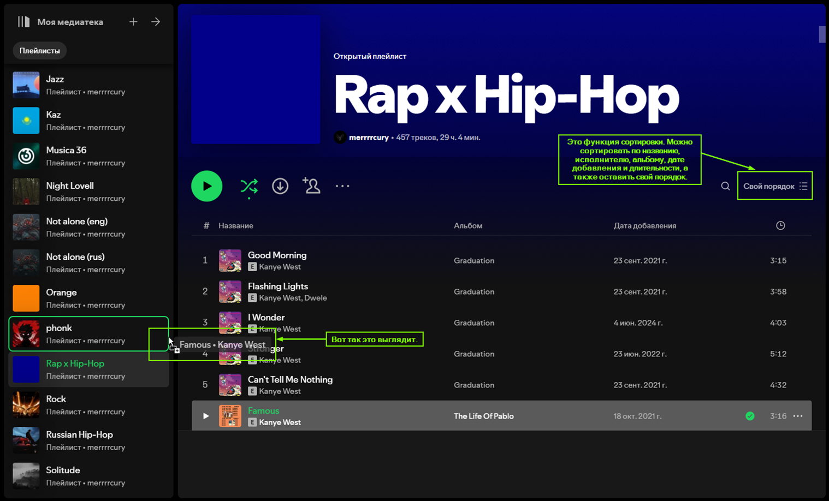Click the Rock playlist cover thumbnail

pos(26,405)
